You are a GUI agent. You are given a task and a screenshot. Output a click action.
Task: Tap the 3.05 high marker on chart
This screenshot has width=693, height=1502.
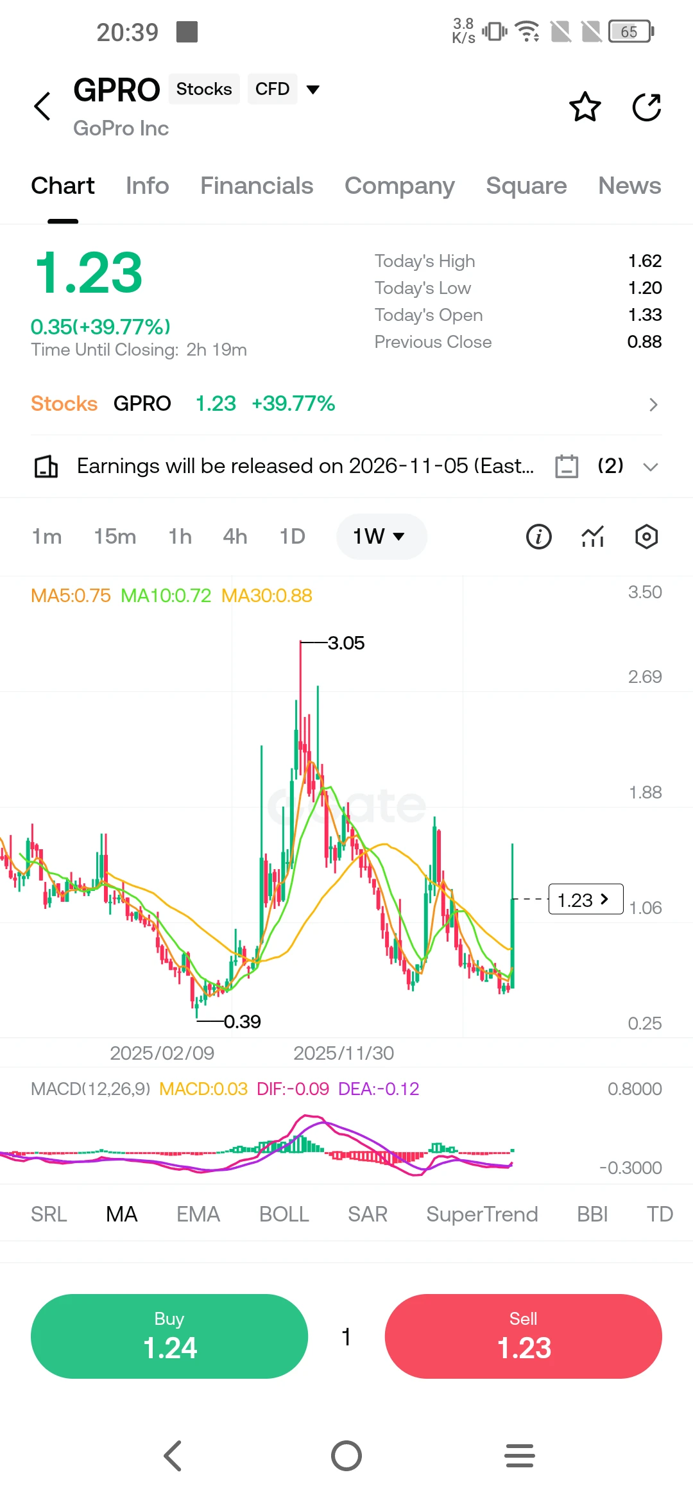346,643
